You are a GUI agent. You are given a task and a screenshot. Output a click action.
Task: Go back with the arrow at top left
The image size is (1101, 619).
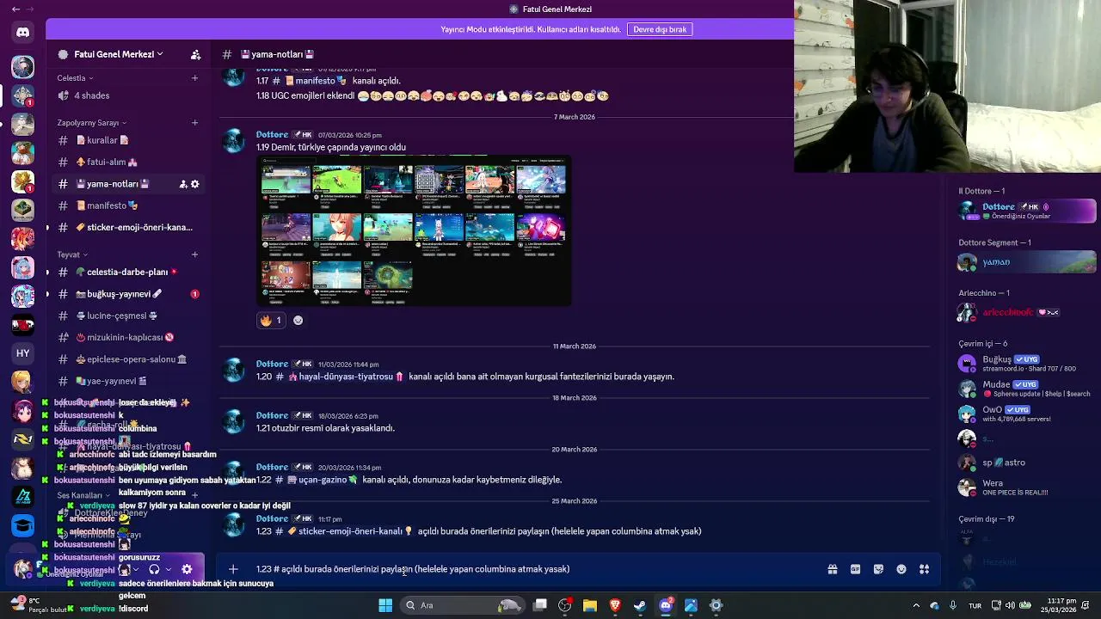[x=15, y=9]
